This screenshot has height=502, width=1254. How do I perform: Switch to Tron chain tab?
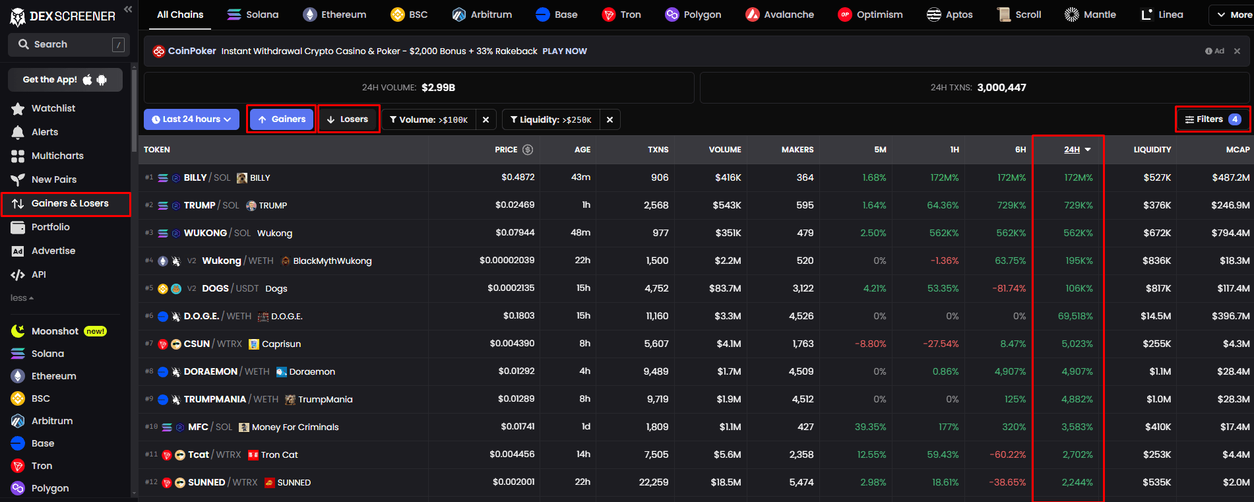pyautogui.click(x=621, y=15)
